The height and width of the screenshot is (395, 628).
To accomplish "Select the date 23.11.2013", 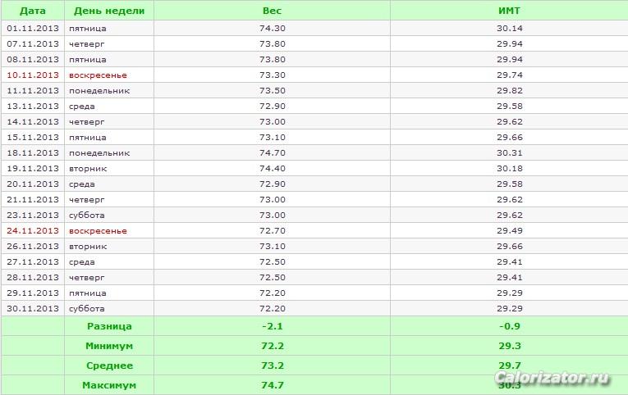I will (33, 216).
